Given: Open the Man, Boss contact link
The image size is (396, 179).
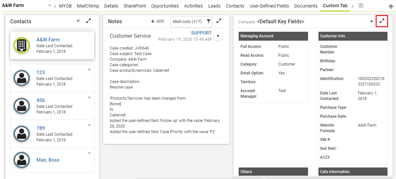Looking at the screenshot, I should [48, 160].
